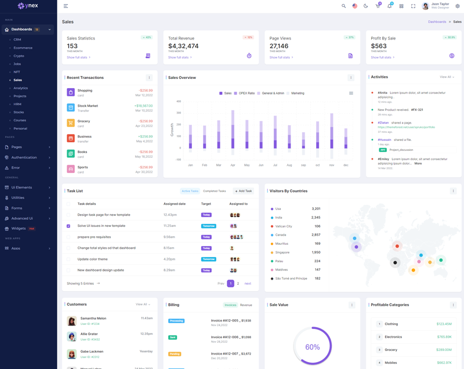The height and width of the screenshot is (369, 464).
Task: Uncheck 'Solve UI issues in new template' task
Action: point(68,226)
